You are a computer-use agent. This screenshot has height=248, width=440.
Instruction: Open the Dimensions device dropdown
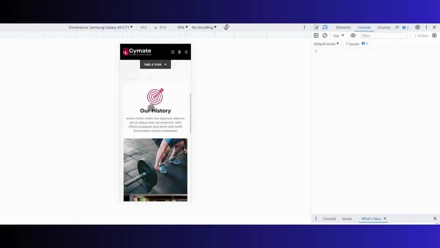pos(100,27)
